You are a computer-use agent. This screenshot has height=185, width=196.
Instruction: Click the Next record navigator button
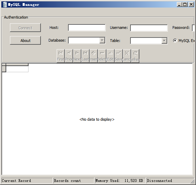tap(77, 56)
